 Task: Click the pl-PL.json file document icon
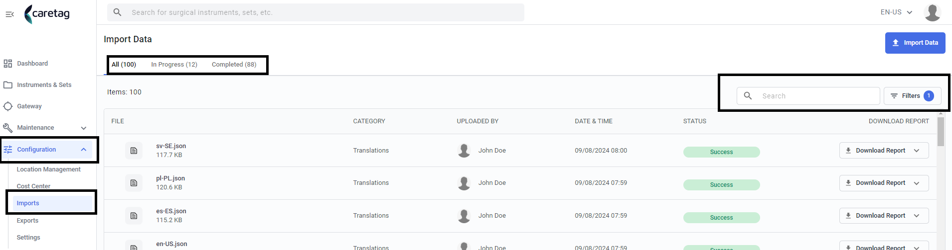134,183
